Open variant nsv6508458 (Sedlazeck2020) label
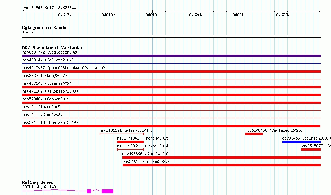The height and width of the screenshot is (195, 331). tap(274, 130)
